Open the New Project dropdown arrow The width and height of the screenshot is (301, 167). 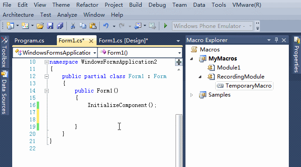pos(18,26)
